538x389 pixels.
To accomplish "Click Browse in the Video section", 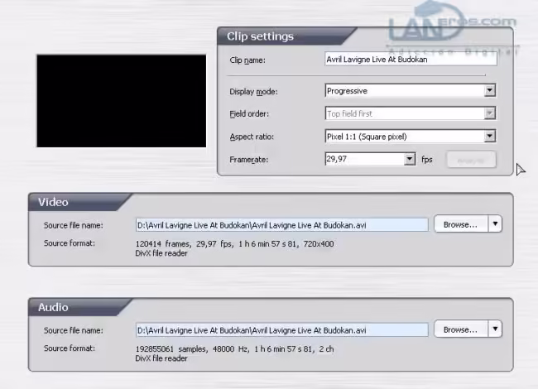I will [460, 224].
